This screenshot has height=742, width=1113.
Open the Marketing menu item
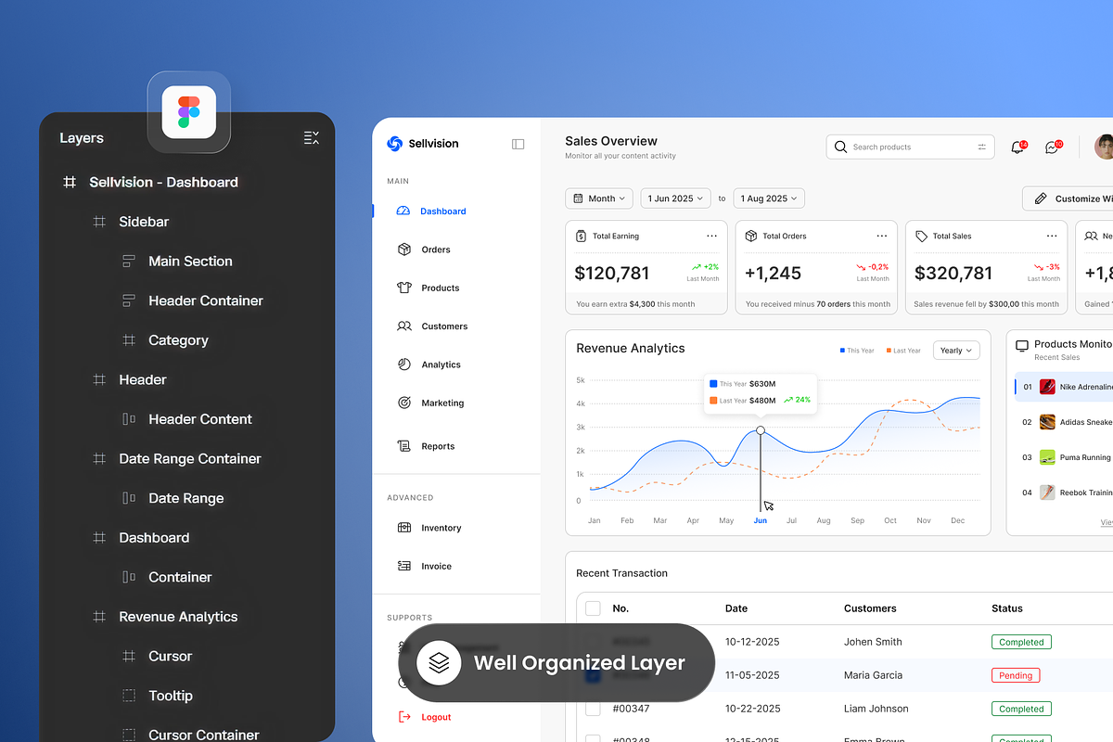coord(442,403)
